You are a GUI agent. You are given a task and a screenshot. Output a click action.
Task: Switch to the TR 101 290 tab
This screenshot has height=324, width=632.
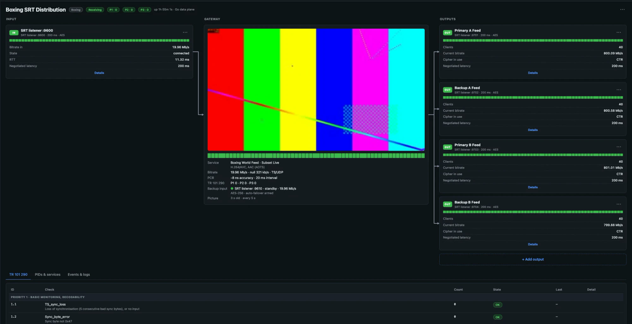point(18,275)
